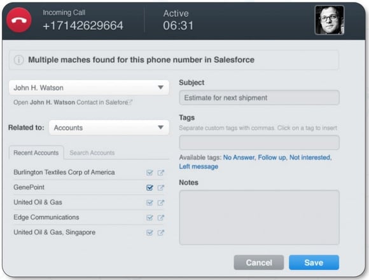Check the United Oil & Gas, Singapore checkbox
The width and height of the screenshot is (369, 280).
[150, 233]
